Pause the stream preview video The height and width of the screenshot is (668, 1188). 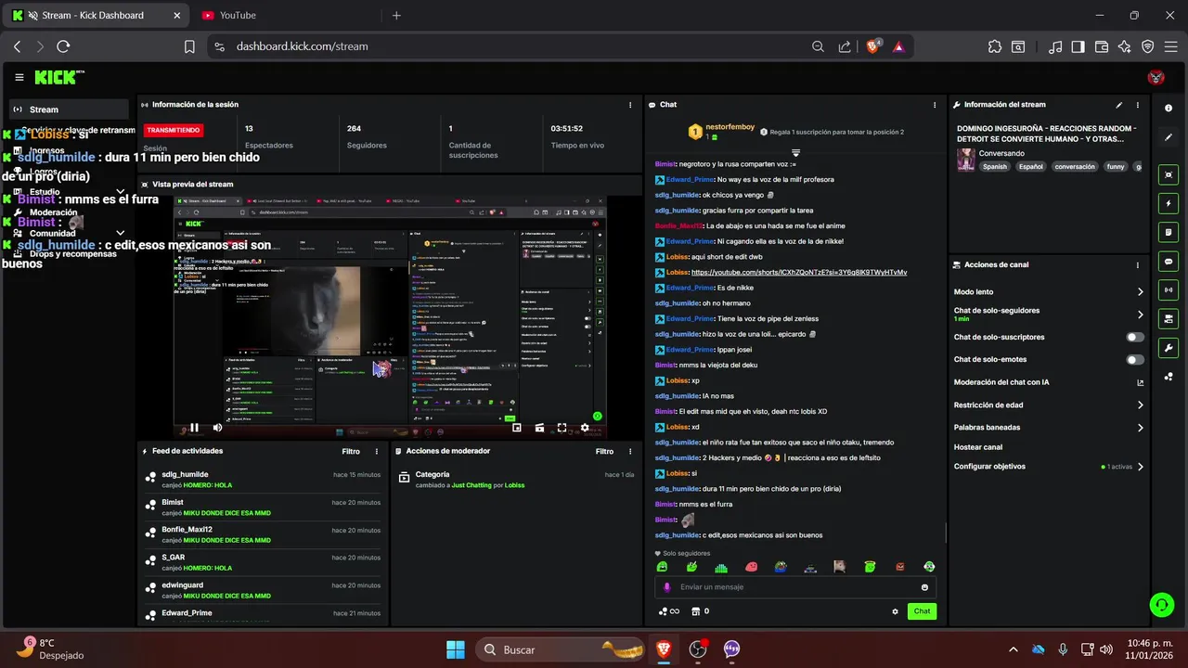point(195,428)
